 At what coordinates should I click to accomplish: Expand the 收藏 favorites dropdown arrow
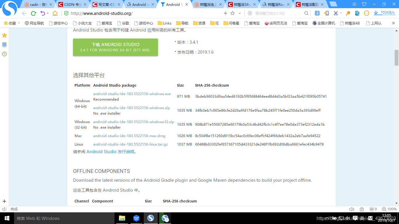click(x=19, y=23)
